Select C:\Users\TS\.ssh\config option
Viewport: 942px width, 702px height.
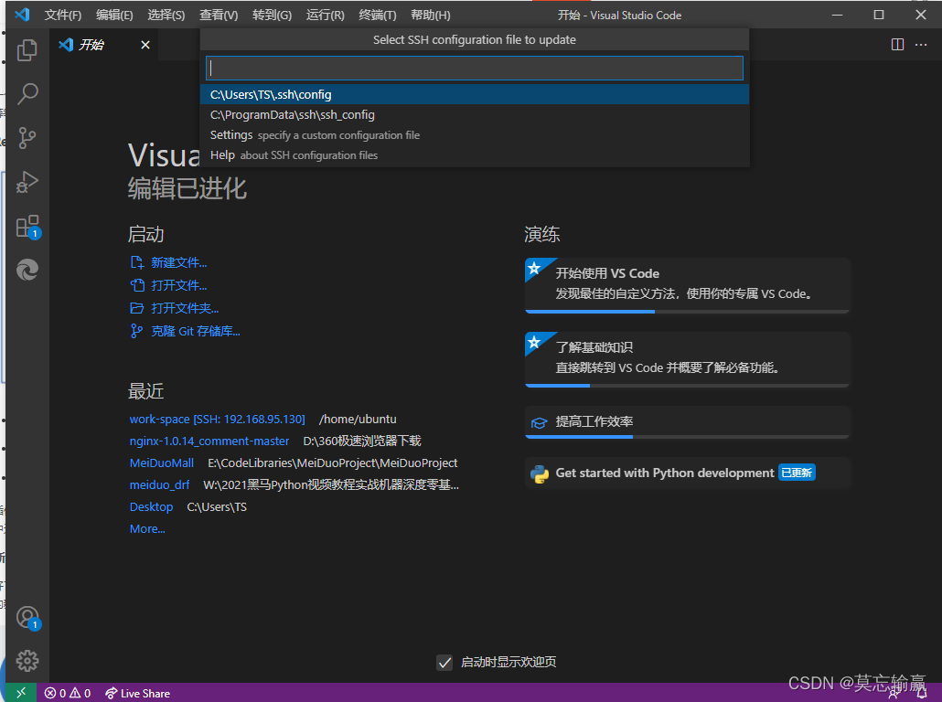coord(475,94)
